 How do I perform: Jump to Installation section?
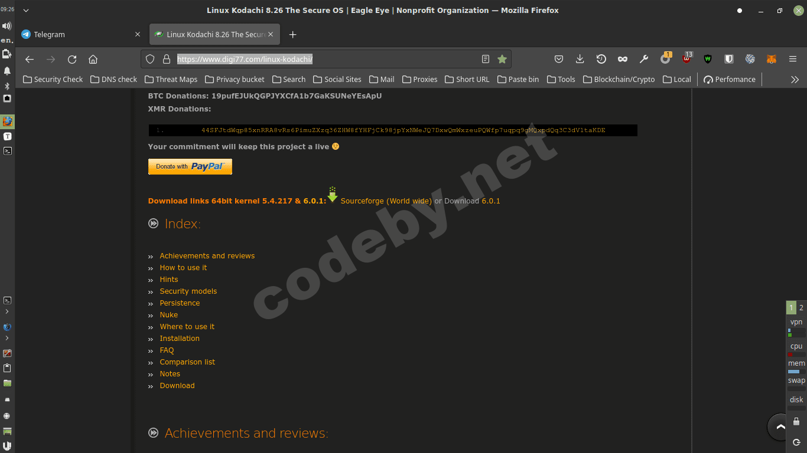tap(180, 339)
